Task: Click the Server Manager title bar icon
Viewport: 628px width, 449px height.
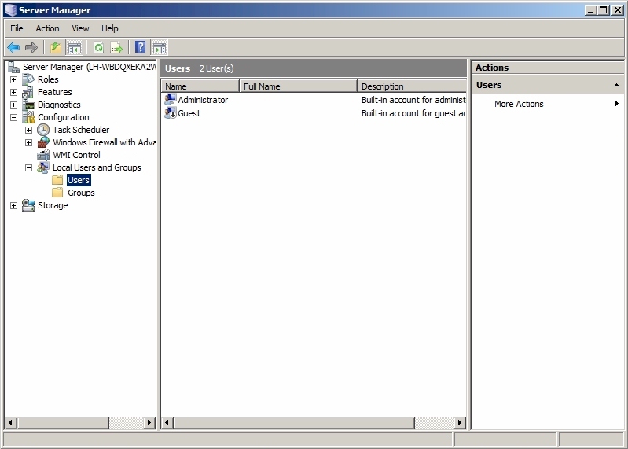Action: [x=10, y=10]
